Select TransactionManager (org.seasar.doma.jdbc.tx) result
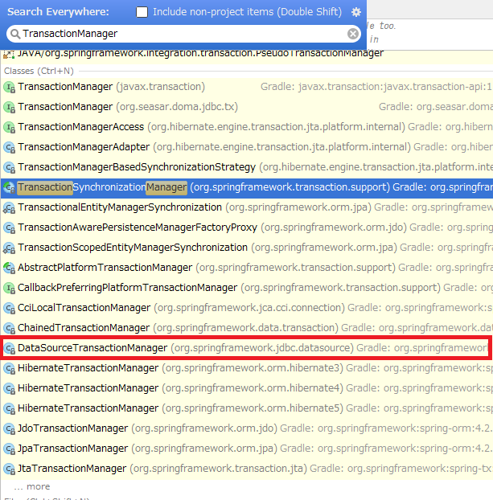The height and width of the screenshot is (500, 493). click(247, 107)
